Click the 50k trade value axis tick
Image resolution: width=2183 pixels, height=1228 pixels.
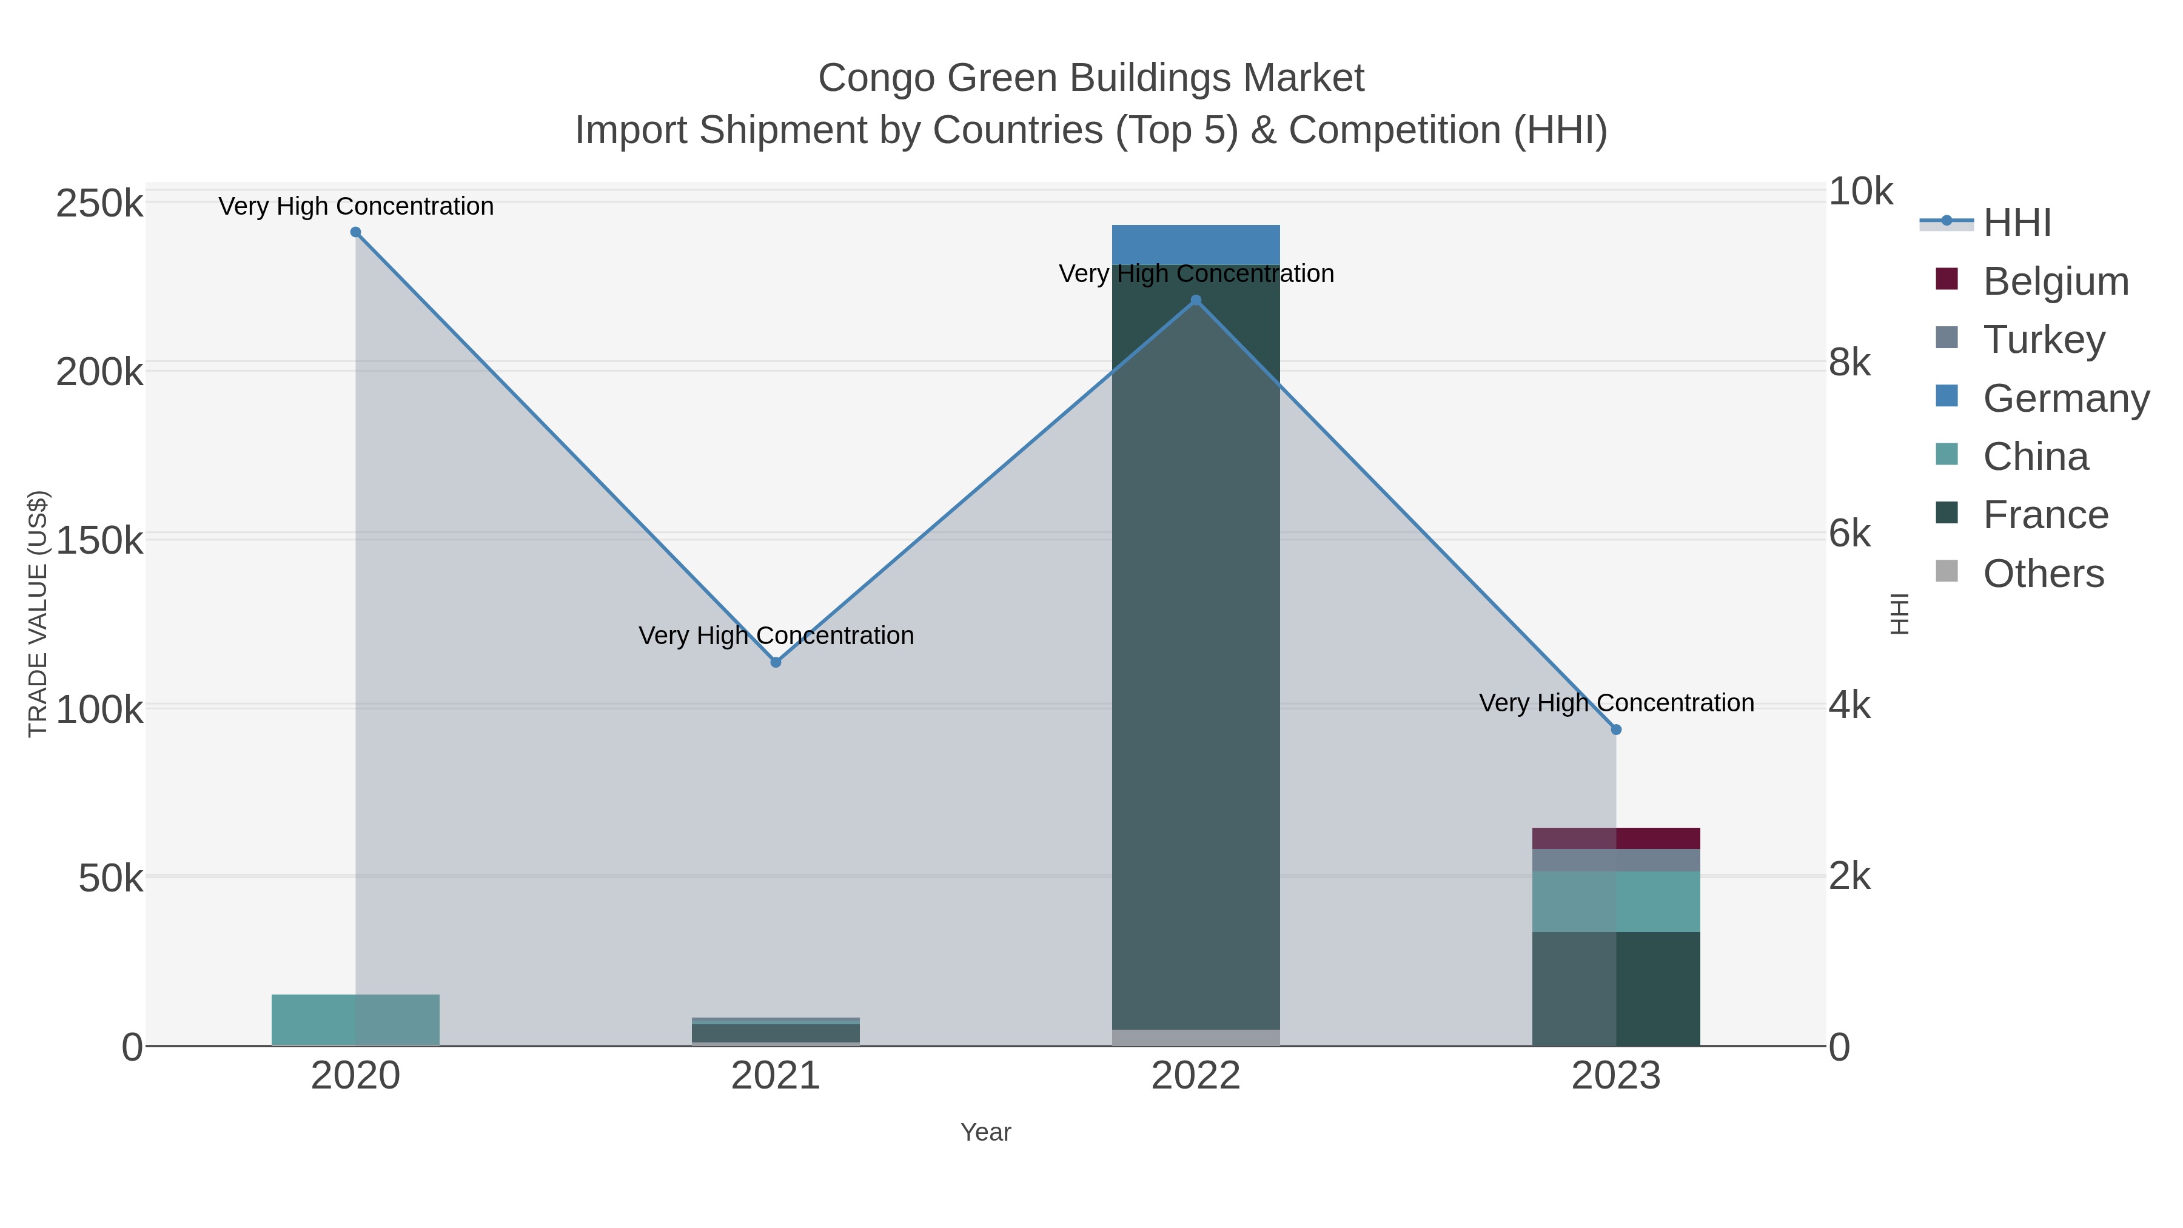click(111, 878)
